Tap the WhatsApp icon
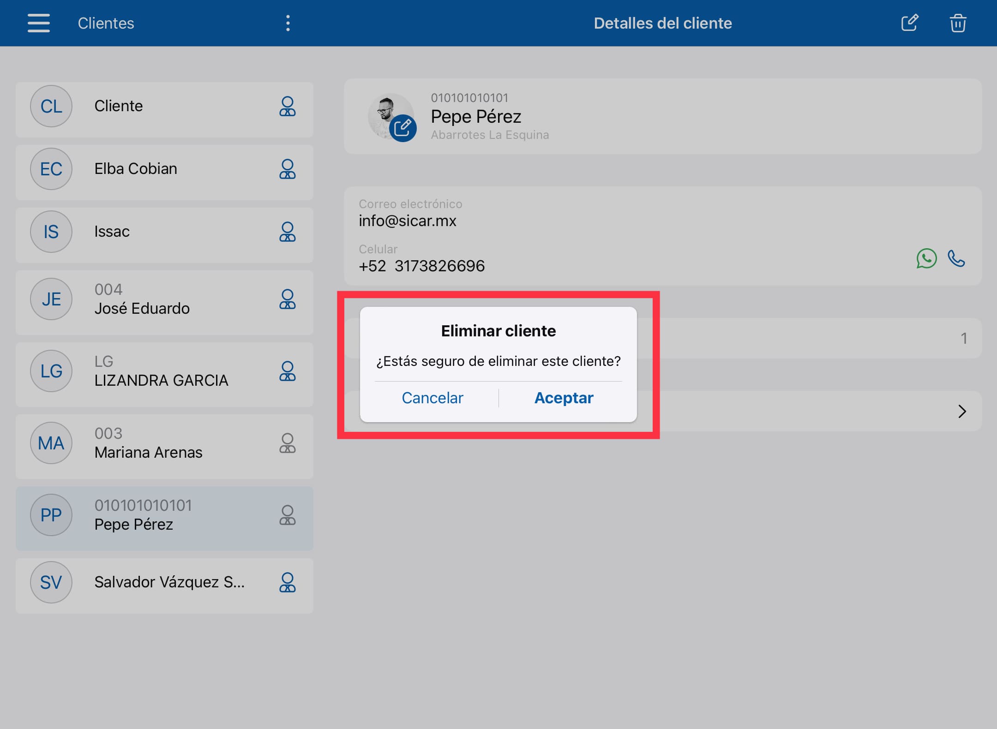The width and height of the screenshot is (997, 729). pyautogui.click(x=926, y=258)
